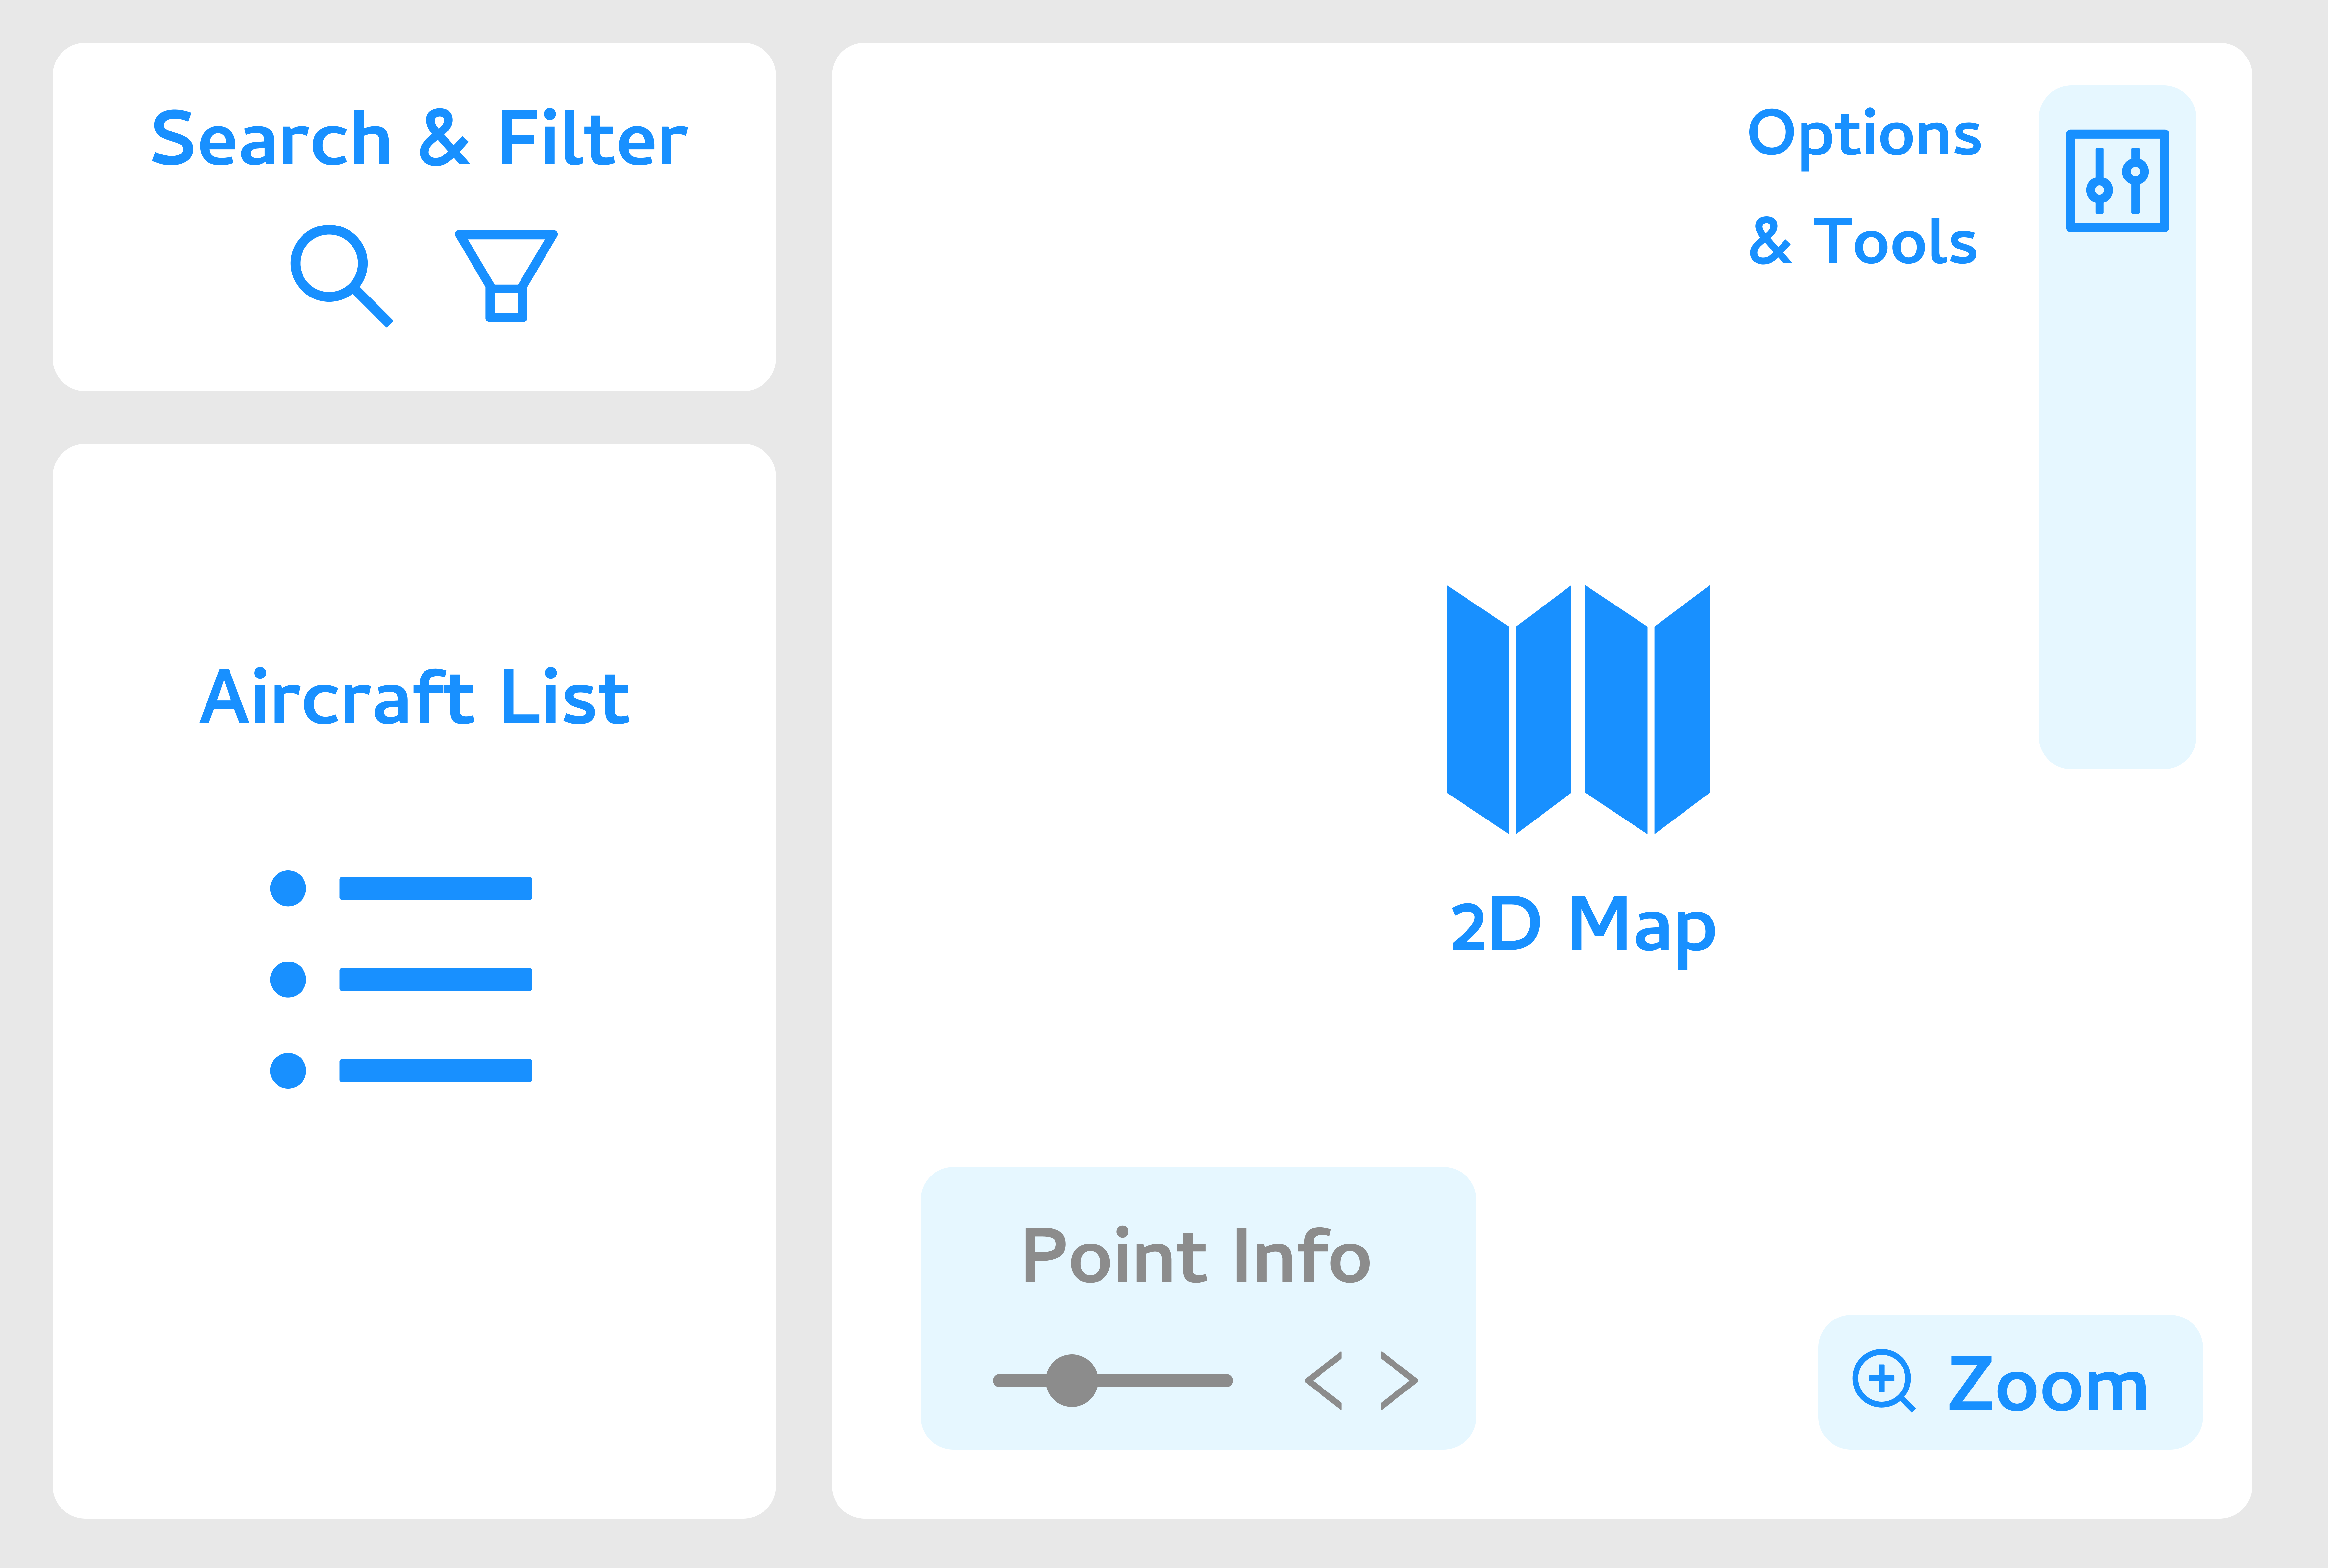Click the Point Info slider track right of the handle
The width and height of the screenshot is (2328, 1568).
click(1165, 1381)
